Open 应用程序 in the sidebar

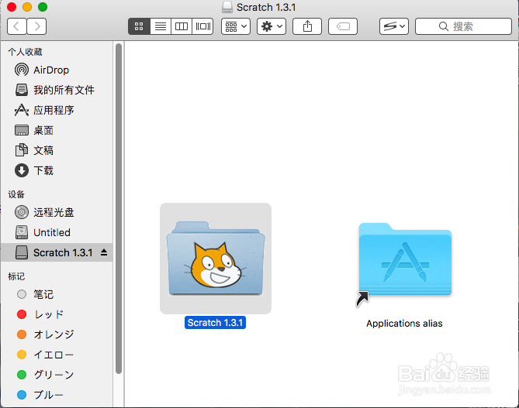pyautogui.click(x=57, y=110)
